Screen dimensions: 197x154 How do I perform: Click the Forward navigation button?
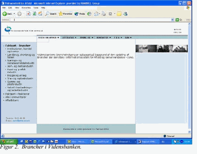19,14
